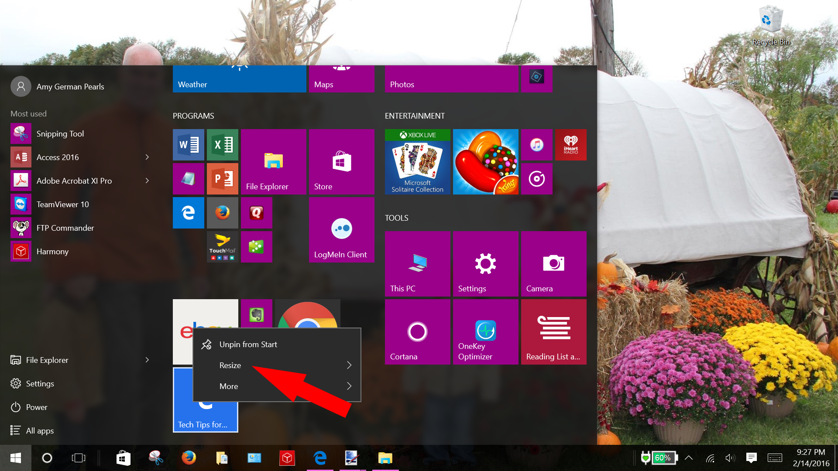Open All apps

click(x=40, y=430)
